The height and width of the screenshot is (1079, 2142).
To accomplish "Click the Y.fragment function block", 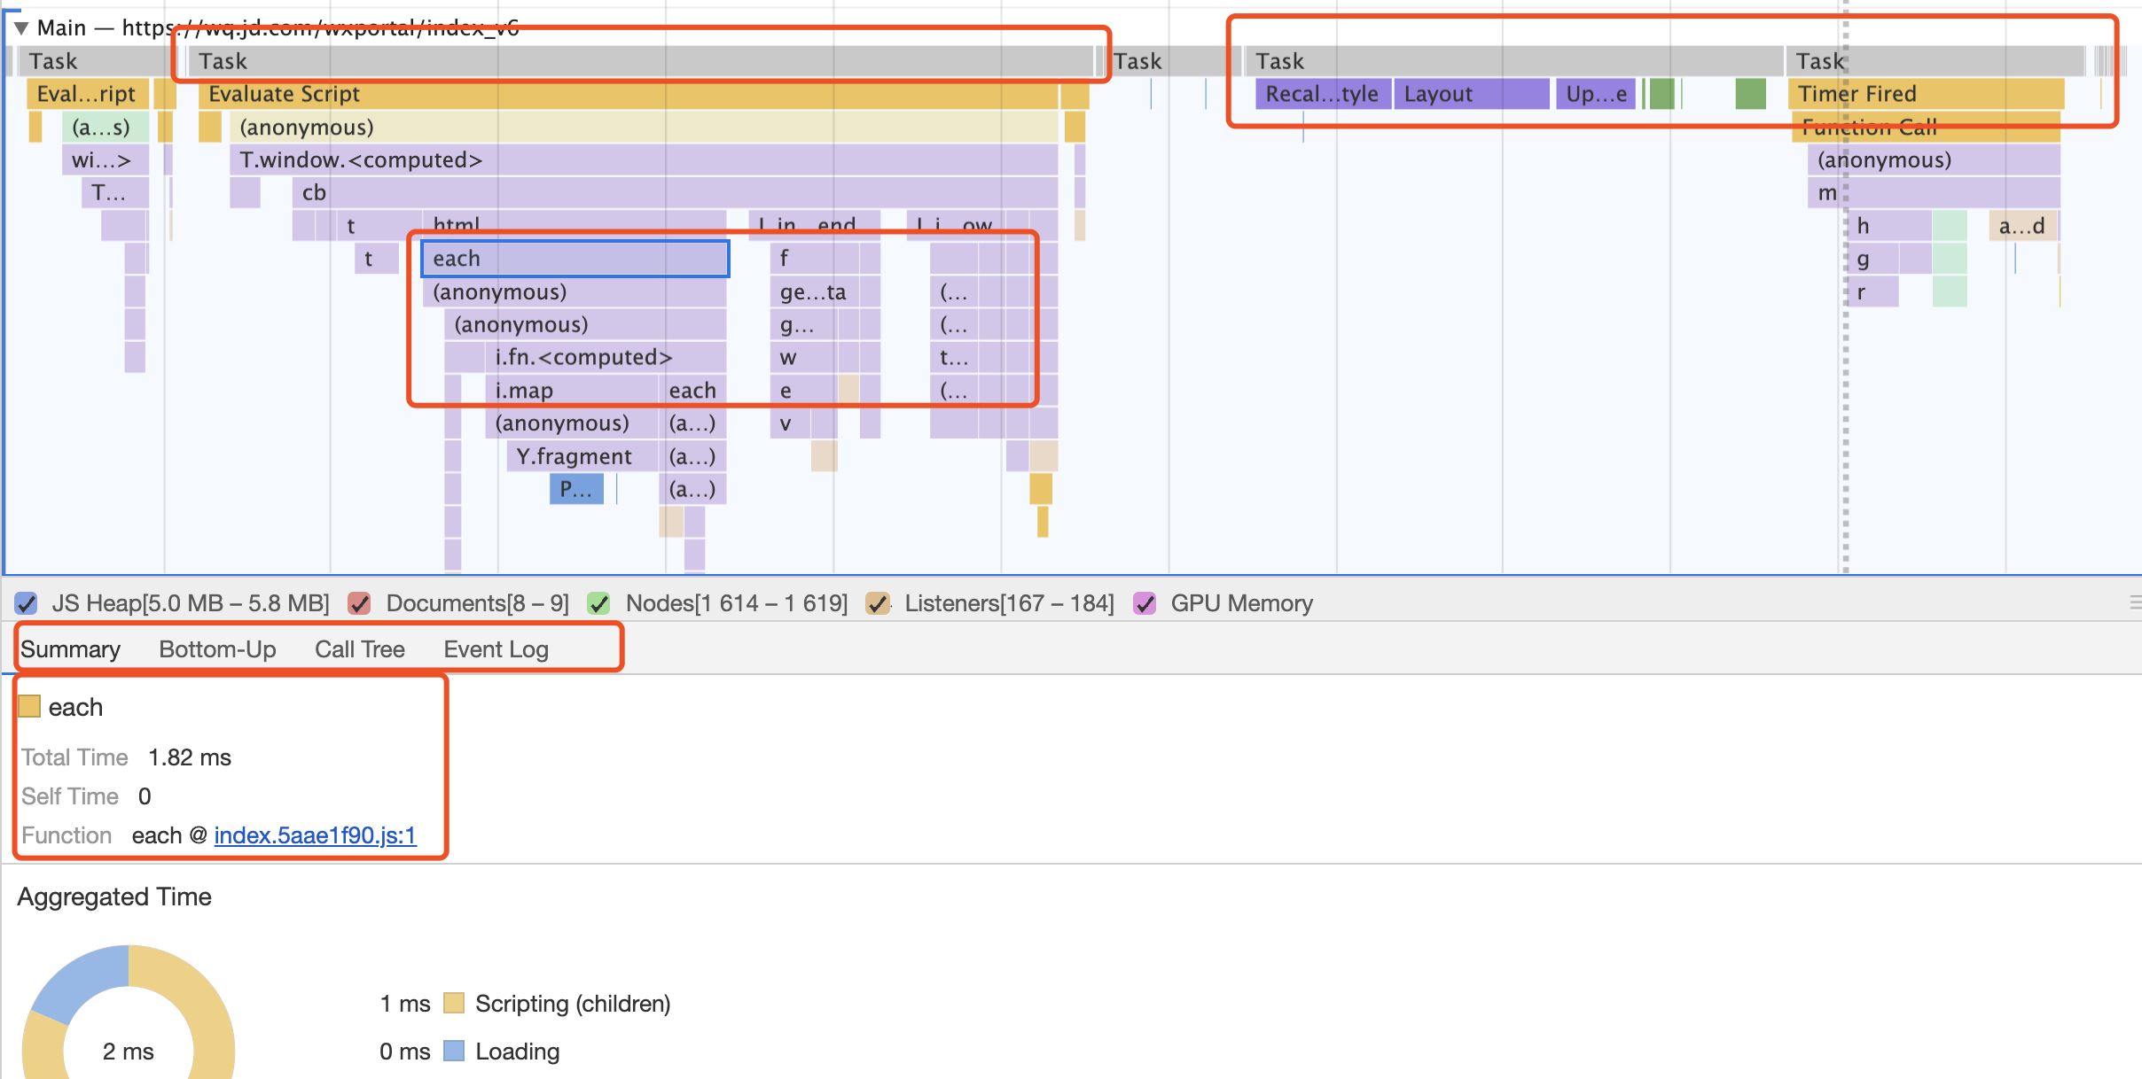I will (574, 455).
